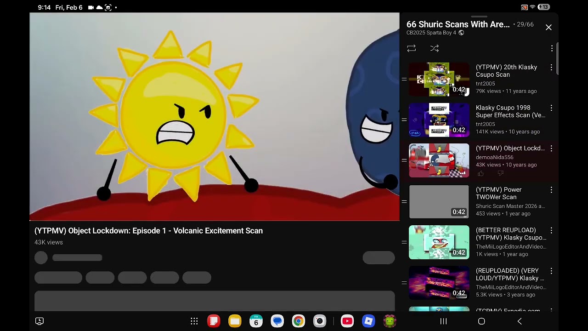Tap the video player showing the sun character
This screenshot has width=588, height=331.
[x=215, y=117]
